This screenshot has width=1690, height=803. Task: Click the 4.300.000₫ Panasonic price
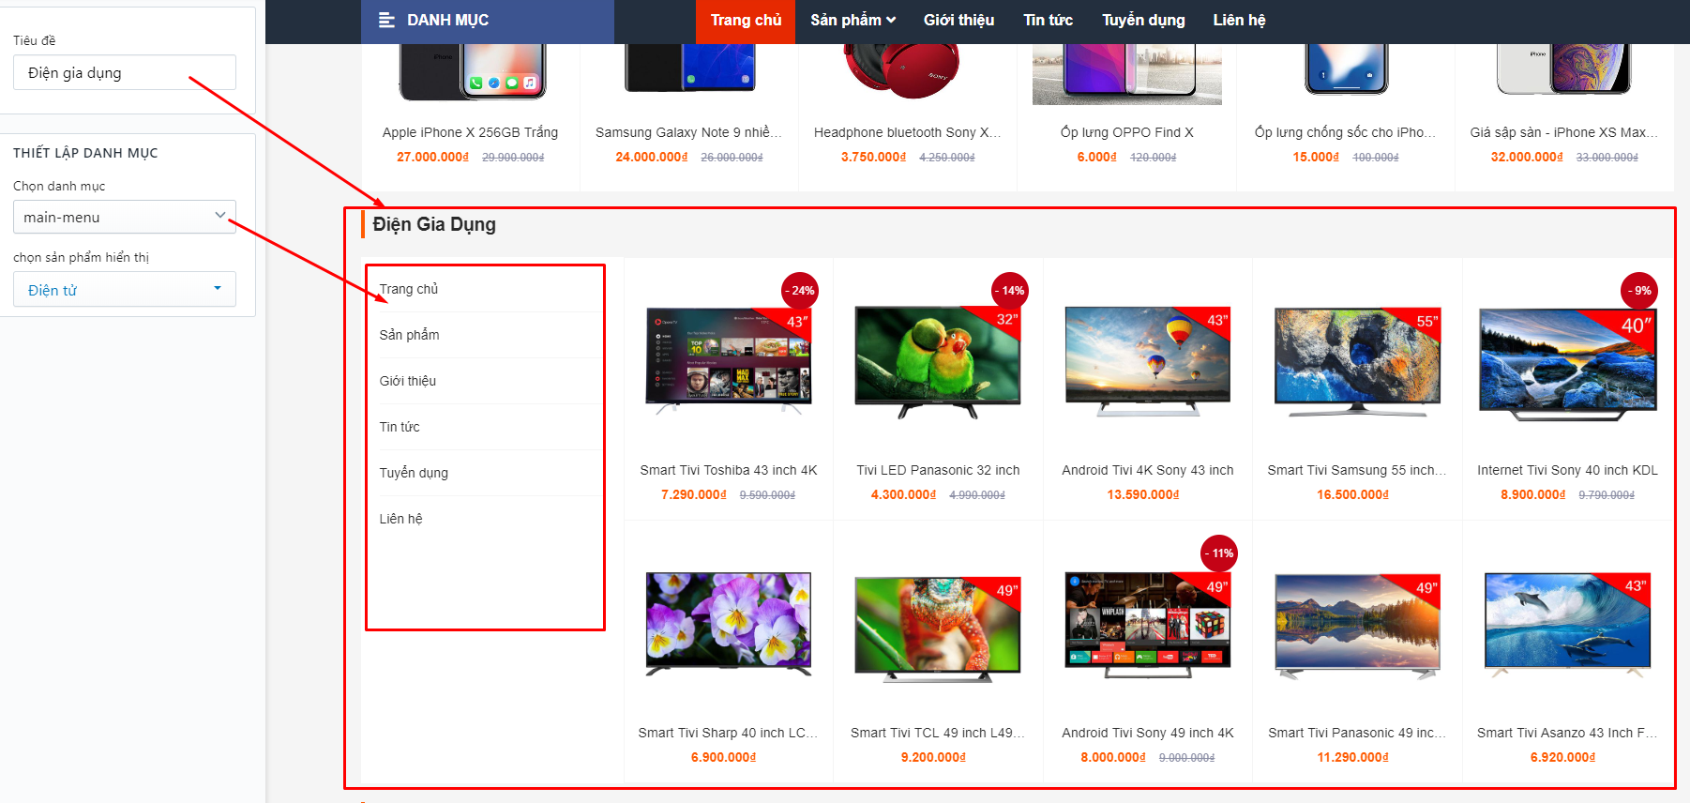pos(903,494)
